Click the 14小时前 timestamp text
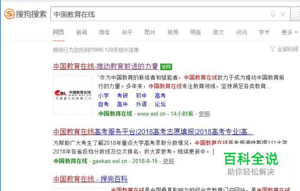 point(182,114)
